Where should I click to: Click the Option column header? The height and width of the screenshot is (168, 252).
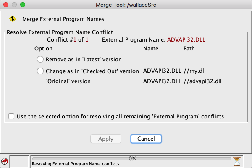[x=43, y=49]
